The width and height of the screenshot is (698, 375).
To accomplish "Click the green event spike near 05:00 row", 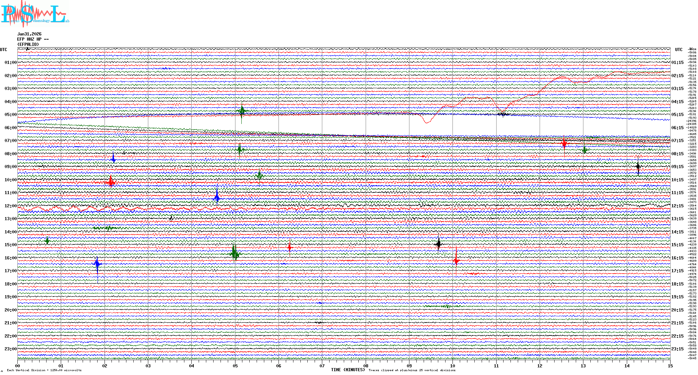I will (x=242, y=111).
